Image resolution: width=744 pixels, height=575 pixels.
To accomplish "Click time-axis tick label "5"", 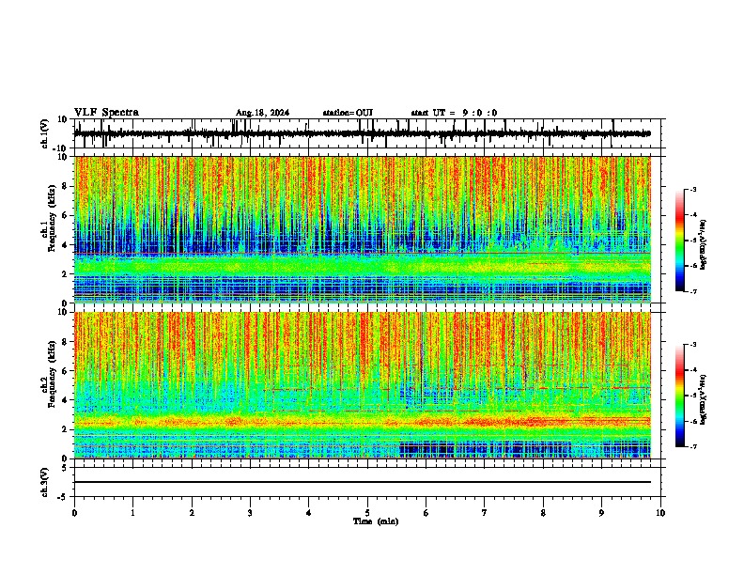I will tap(367, 513).
